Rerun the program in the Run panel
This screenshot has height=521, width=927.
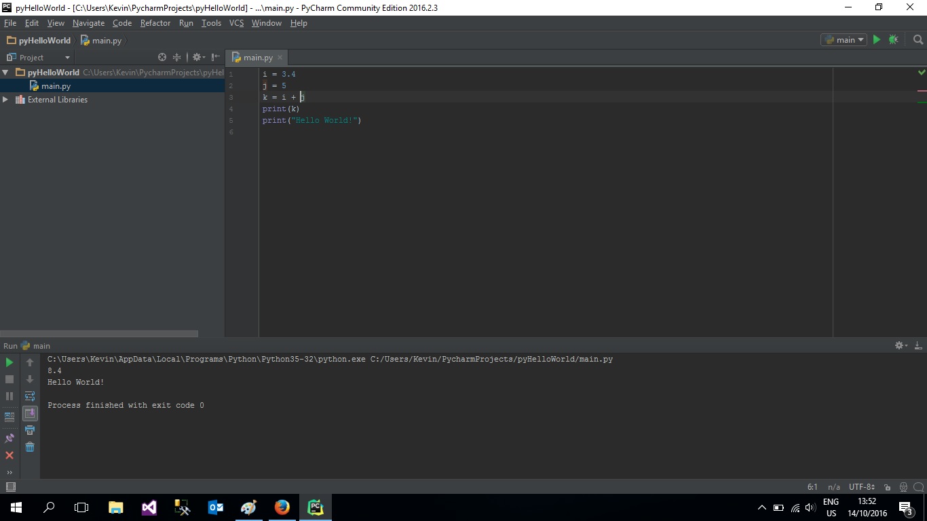9,362
